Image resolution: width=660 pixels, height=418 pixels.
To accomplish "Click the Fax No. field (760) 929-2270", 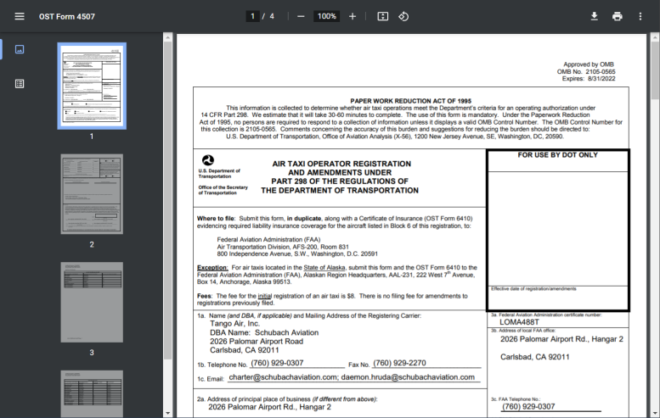I will pos(426,364).
